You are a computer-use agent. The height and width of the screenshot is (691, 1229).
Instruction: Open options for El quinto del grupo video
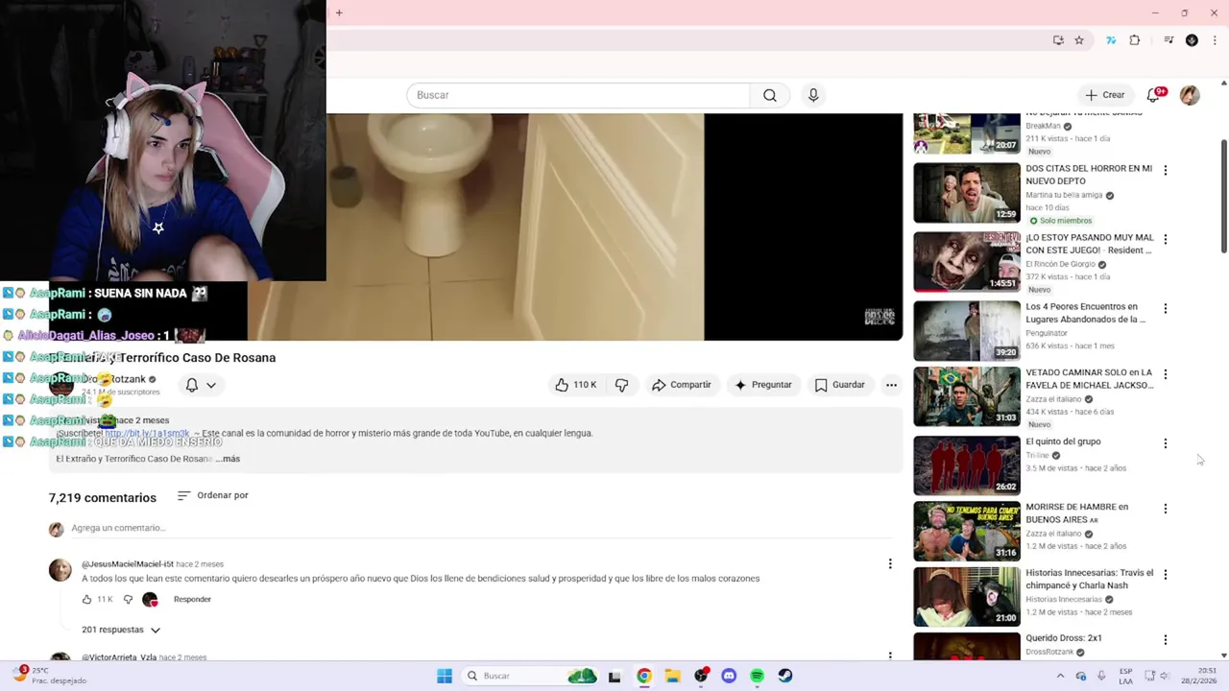pos(1166,443)
